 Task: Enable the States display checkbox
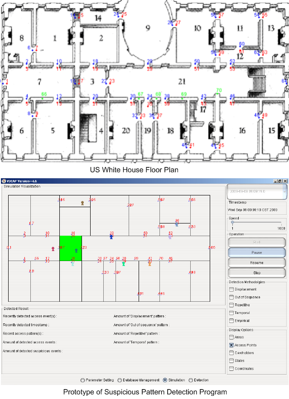pyautogui.click(x=231, y=361)
